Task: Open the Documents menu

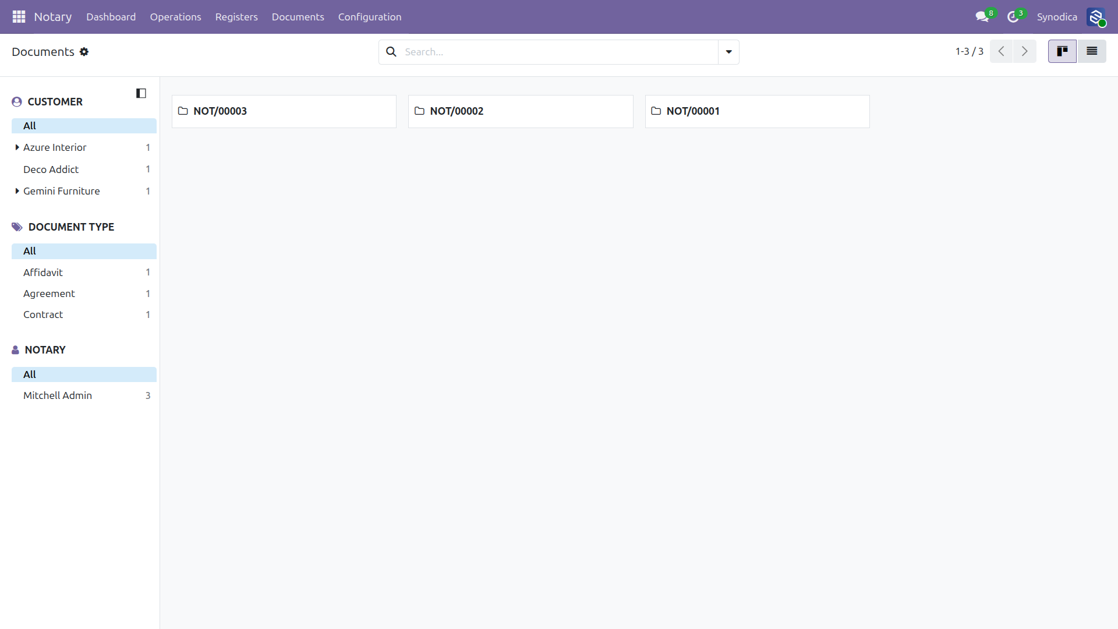Action: [x=298, y=17]
